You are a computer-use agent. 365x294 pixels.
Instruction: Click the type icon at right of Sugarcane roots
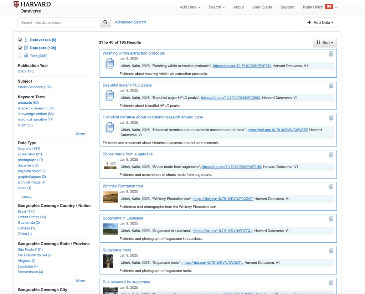click(x=331, y=251)
